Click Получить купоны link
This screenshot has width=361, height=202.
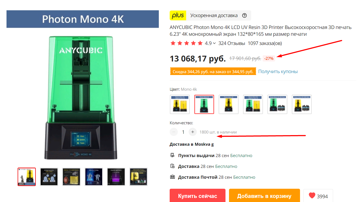pyautogui.click(x=278, y=71)
